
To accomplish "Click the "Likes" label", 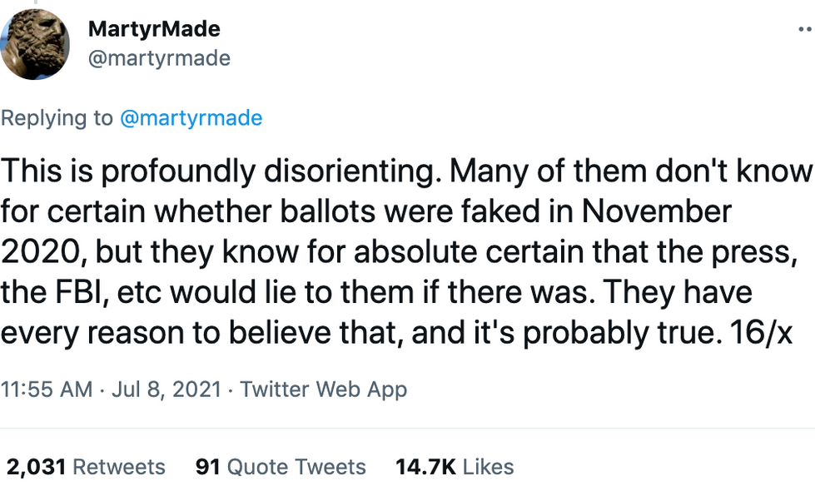I will (x=488, y=467).
